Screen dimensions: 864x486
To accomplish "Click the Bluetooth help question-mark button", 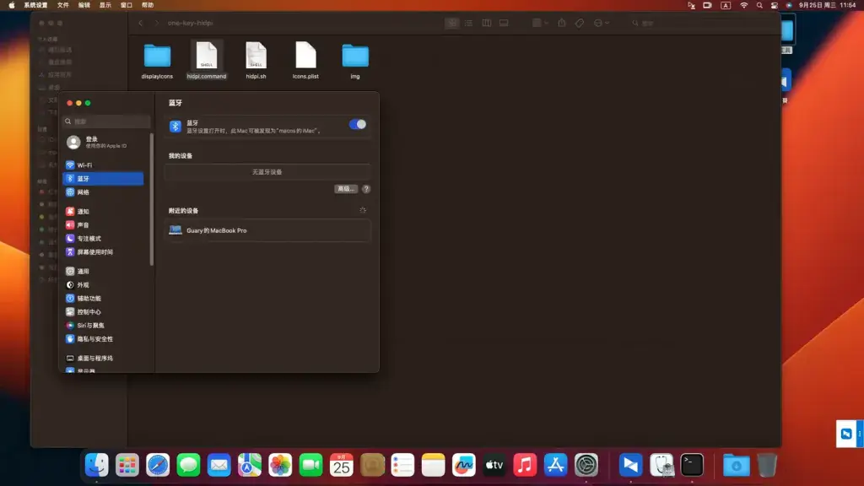I will click(366, 189).
